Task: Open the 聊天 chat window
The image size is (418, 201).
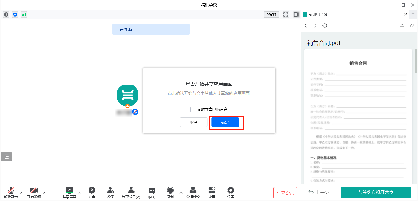Action: click(x=152, y=193)
